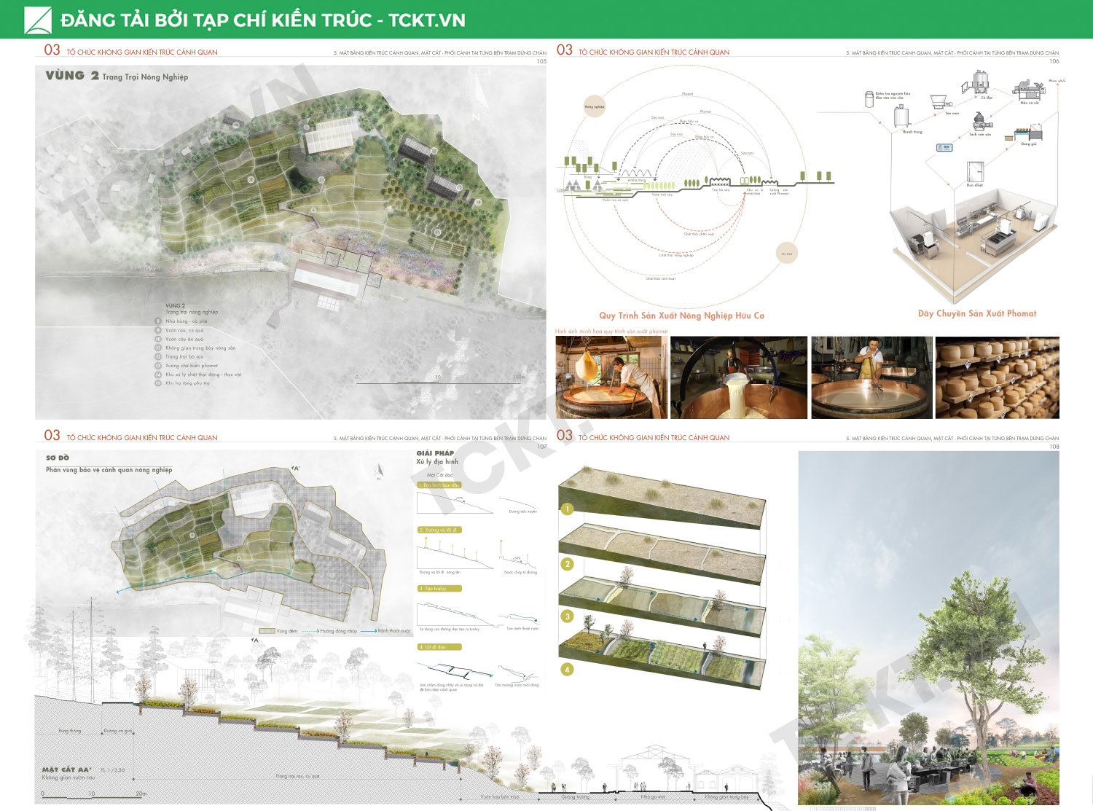
Task: Click the cheese-stirring worker photo thumbnail
Action: (611, 377)
